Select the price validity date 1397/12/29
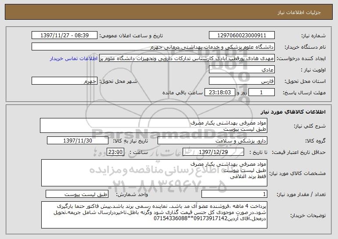338x239 pixels. [x=213, y=152]
